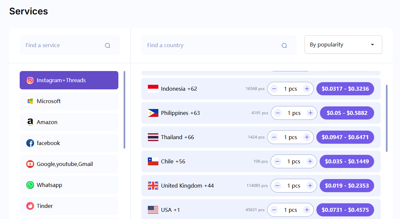Click the United Kingdom $0.019 - $0.2353 button
This screenshot has height=219, width=400.
coord(347,186)
